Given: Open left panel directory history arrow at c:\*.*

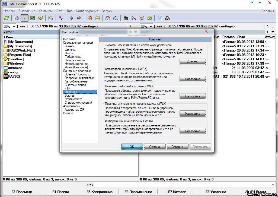Looking at the screenshot, I should point(4,32).
